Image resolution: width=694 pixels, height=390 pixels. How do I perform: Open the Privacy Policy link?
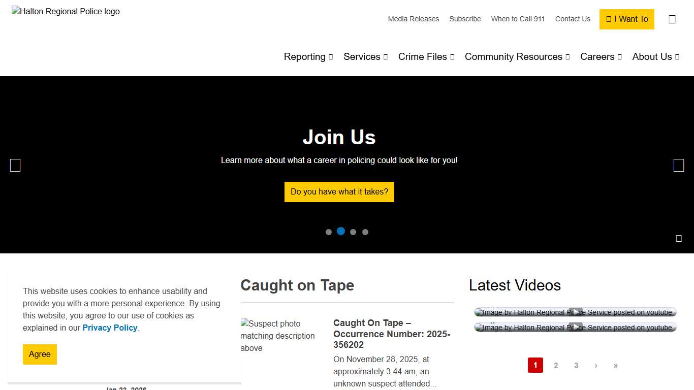click(110, 328)
